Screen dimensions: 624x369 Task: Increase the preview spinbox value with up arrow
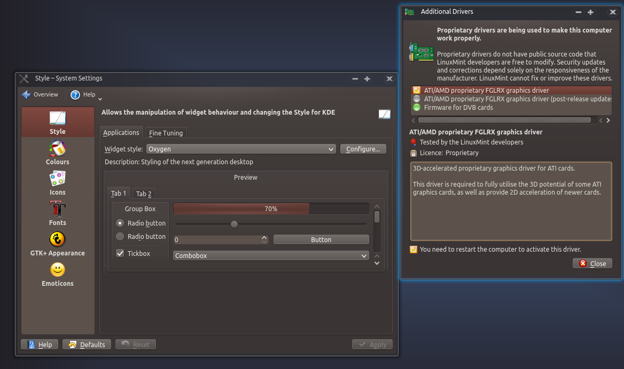pos(264,237)
